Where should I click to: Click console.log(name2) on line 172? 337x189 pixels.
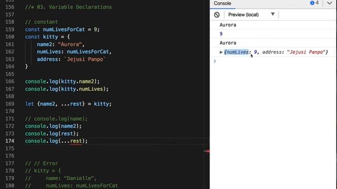coord(53,126)
